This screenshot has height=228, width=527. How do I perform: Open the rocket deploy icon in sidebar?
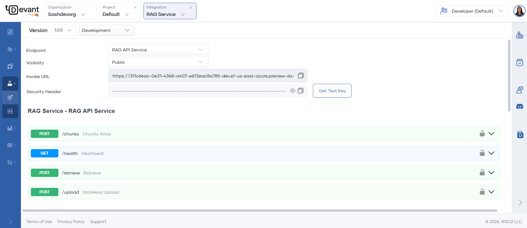coord(10,66)
